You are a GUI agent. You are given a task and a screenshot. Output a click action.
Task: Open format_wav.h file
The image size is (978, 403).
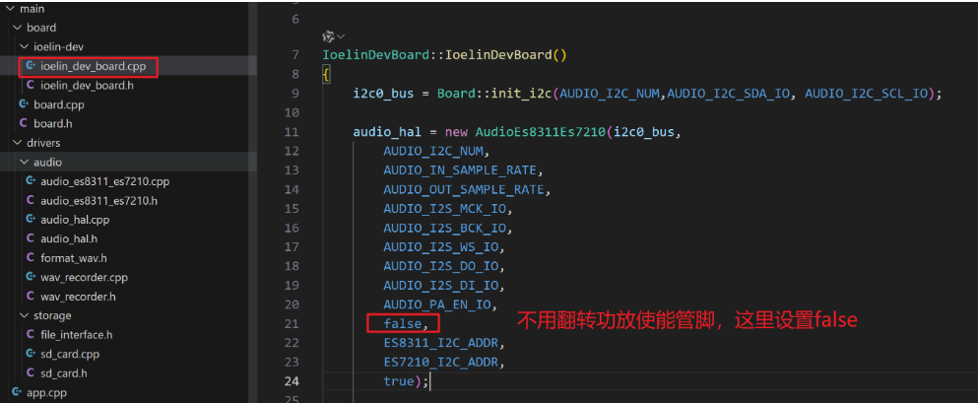[x=72, y=257]
